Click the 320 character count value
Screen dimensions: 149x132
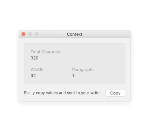point(34,58)
